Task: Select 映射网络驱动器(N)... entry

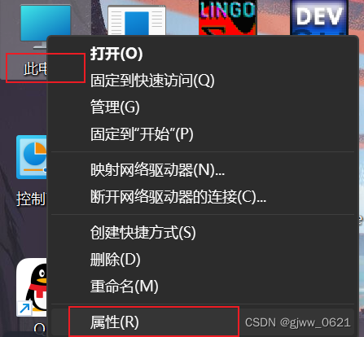Action: click(x=157, y=170)
